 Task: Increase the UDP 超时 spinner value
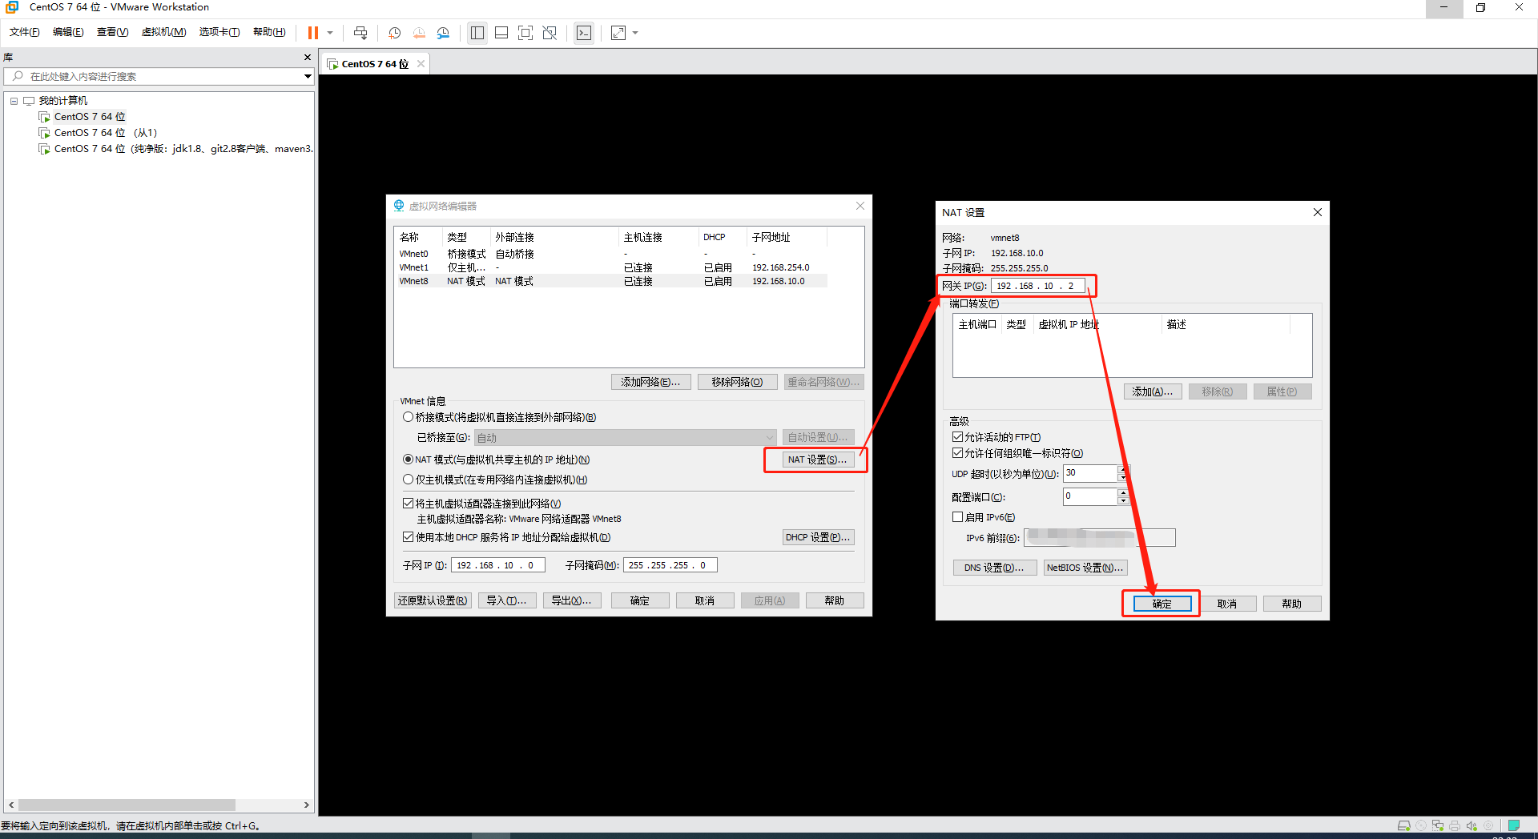pyautogui.click(x=1123, y=469)
